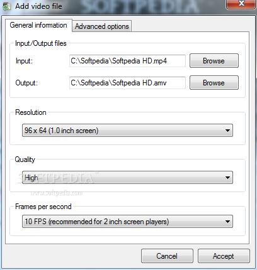This screenshot has width=257, height=270.
Task: Open the Advanced options tab
Action: [x=102, y=26]
